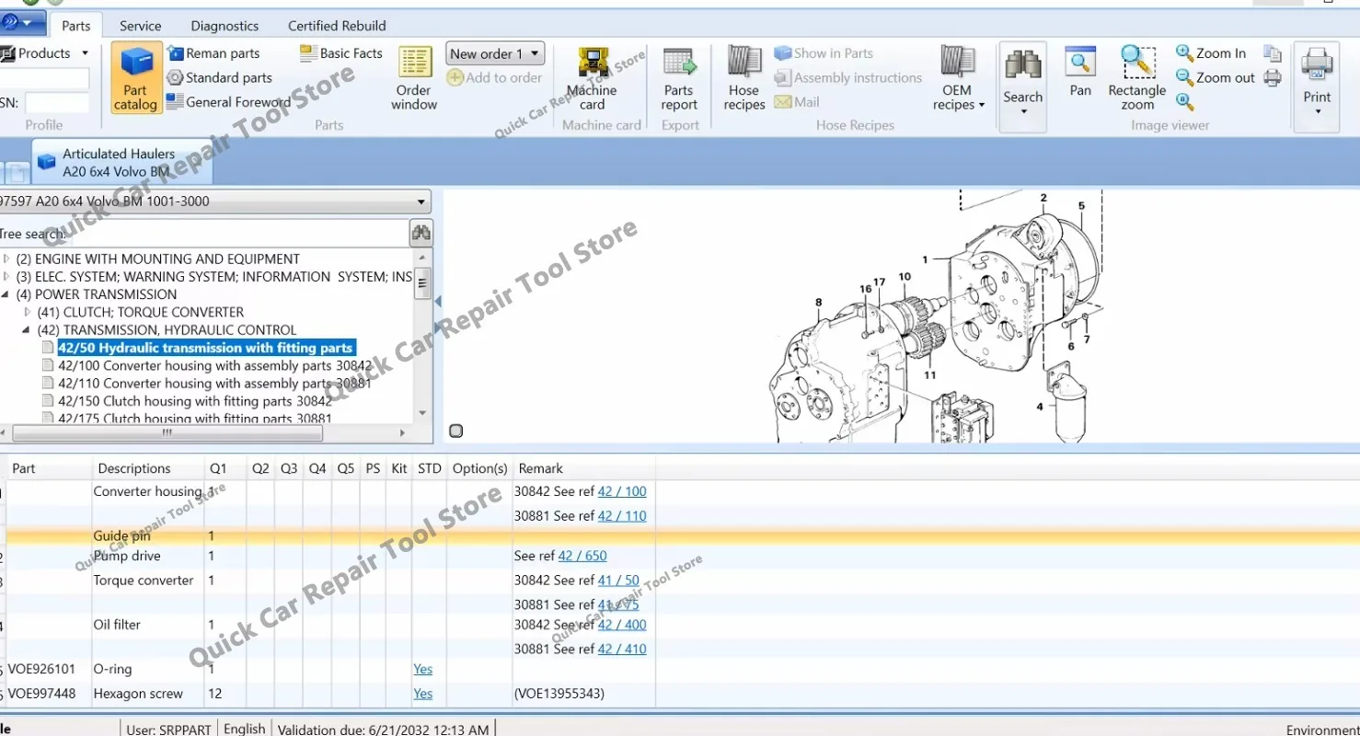Collapse Transmission, Hydraulic Control node

(28, 329)
